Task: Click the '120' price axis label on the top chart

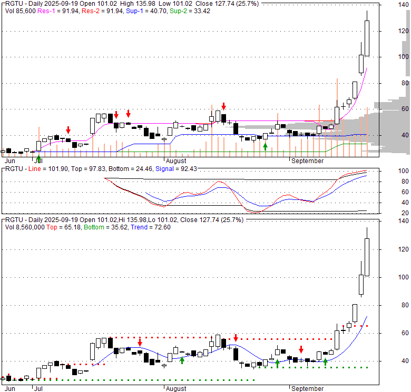Action: click(x=404, y=31)
